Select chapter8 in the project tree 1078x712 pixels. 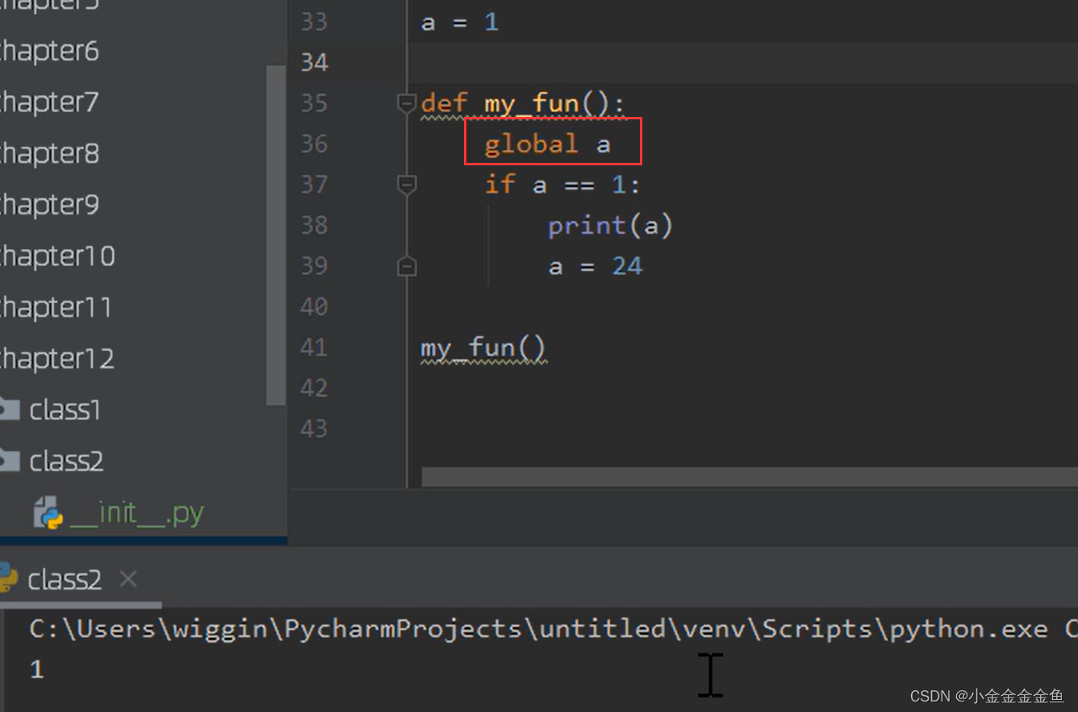pos(48,153)
